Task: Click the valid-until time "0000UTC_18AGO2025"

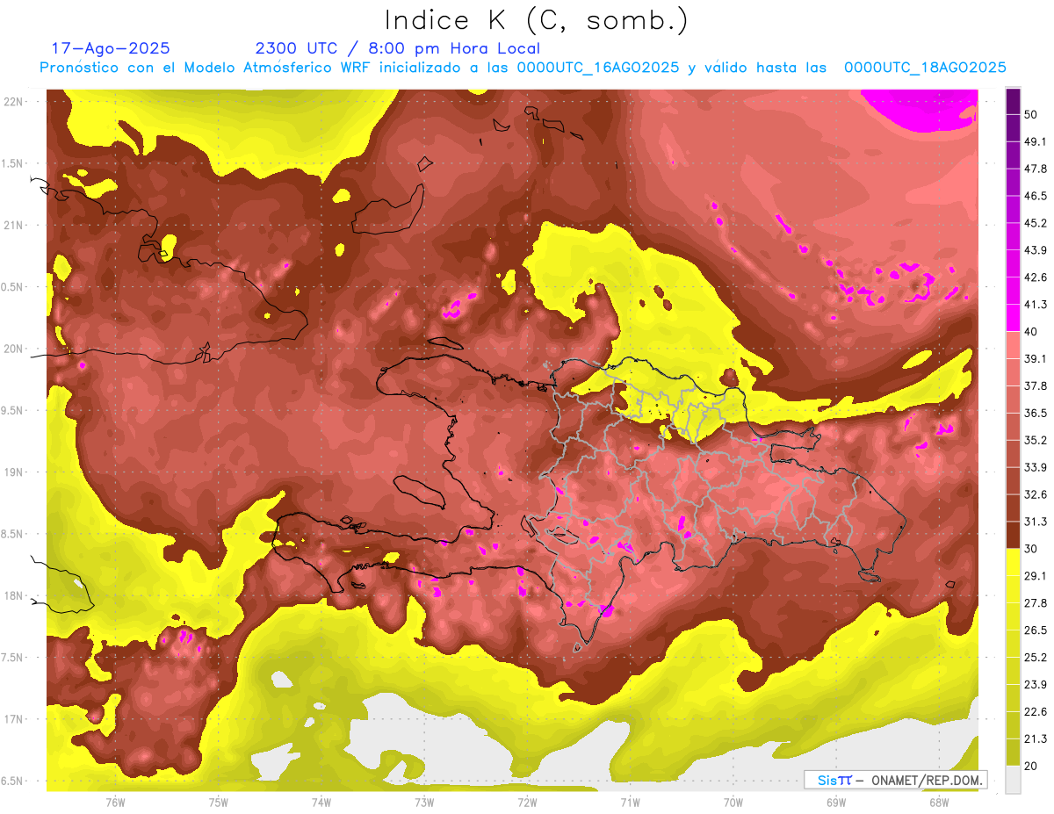Action: coord(925,68)
